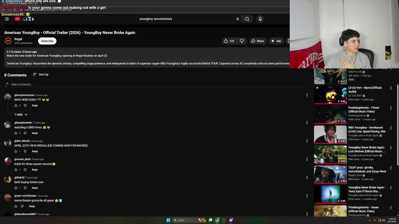Open the Sort by comments dropdown

(41, 75)
